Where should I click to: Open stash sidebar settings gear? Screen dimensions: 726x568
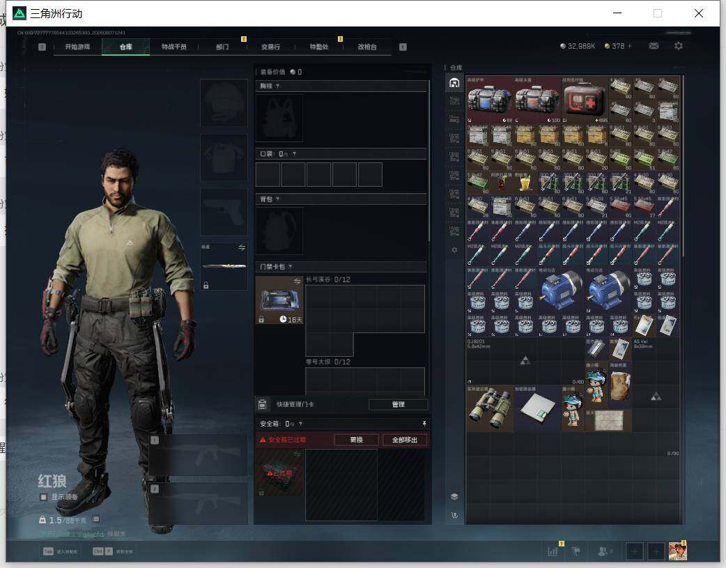click(454, 250)
